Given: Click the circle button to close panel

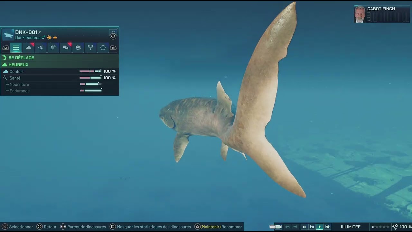Looking at the screenshot, I should 113,36.
